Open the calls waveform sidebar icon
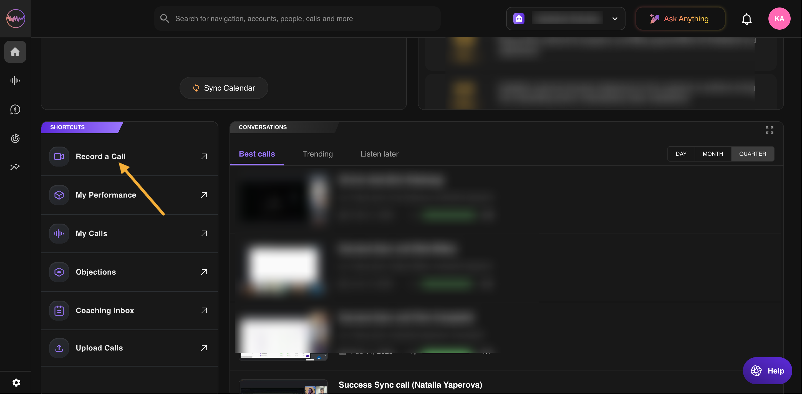Viewport: 802px width, 394px height. coord(15,81)
